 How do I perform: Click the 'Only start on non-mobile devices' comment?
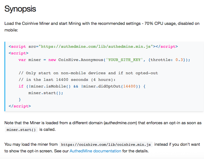click(88, 73)
